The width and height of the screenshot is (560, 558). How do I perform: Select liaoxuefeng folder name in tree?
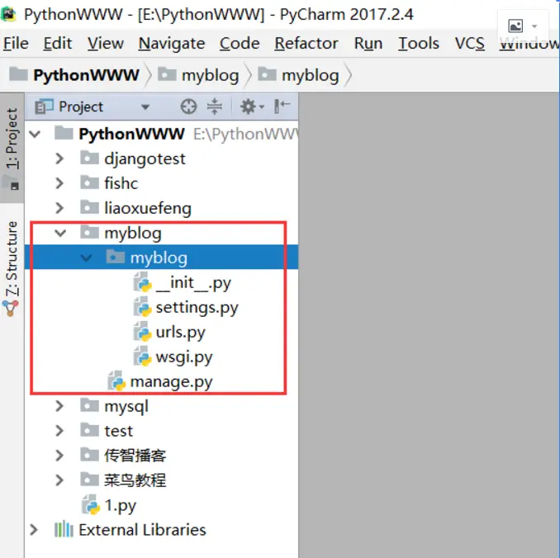[x=148, y=208]
